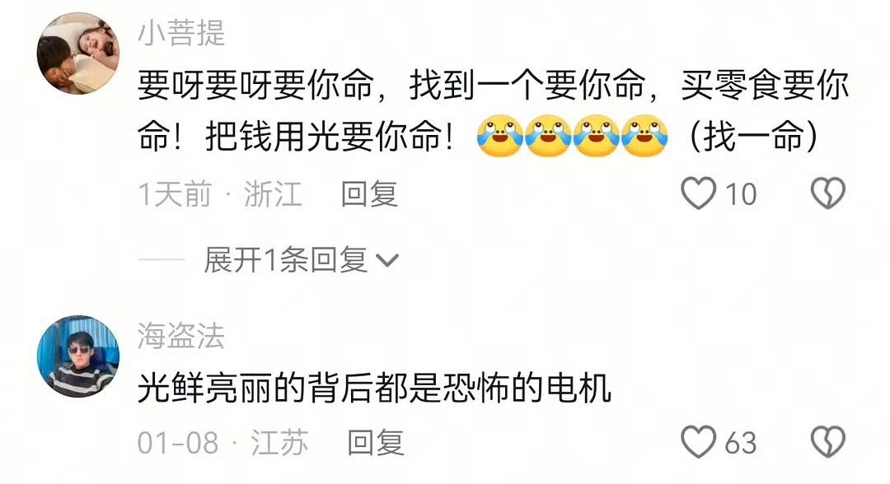
Task: Dislike 小菩提's comment with broken heart
Action: tap(828, 193)
